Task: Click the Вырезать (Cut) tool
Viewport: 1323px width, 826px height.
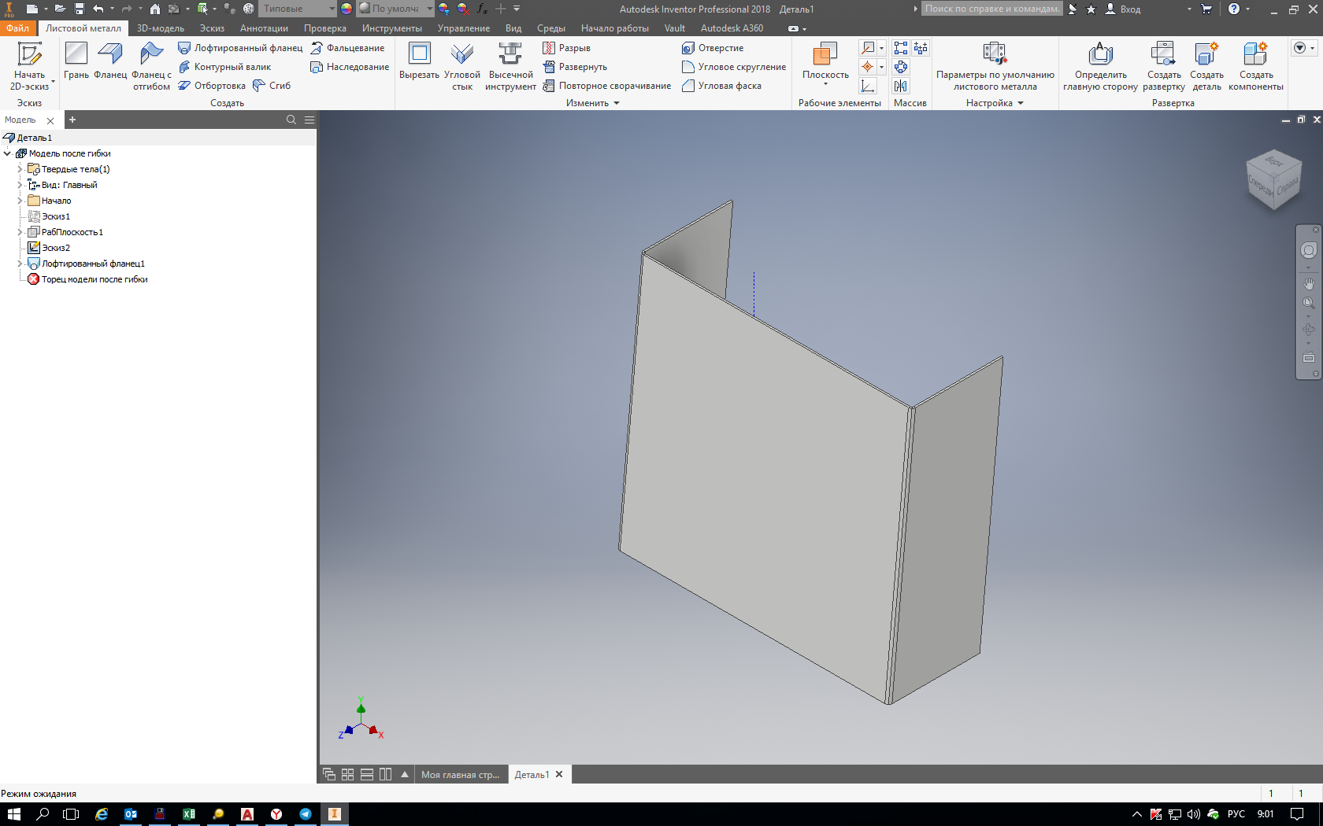Action: [x=419, y=55]
